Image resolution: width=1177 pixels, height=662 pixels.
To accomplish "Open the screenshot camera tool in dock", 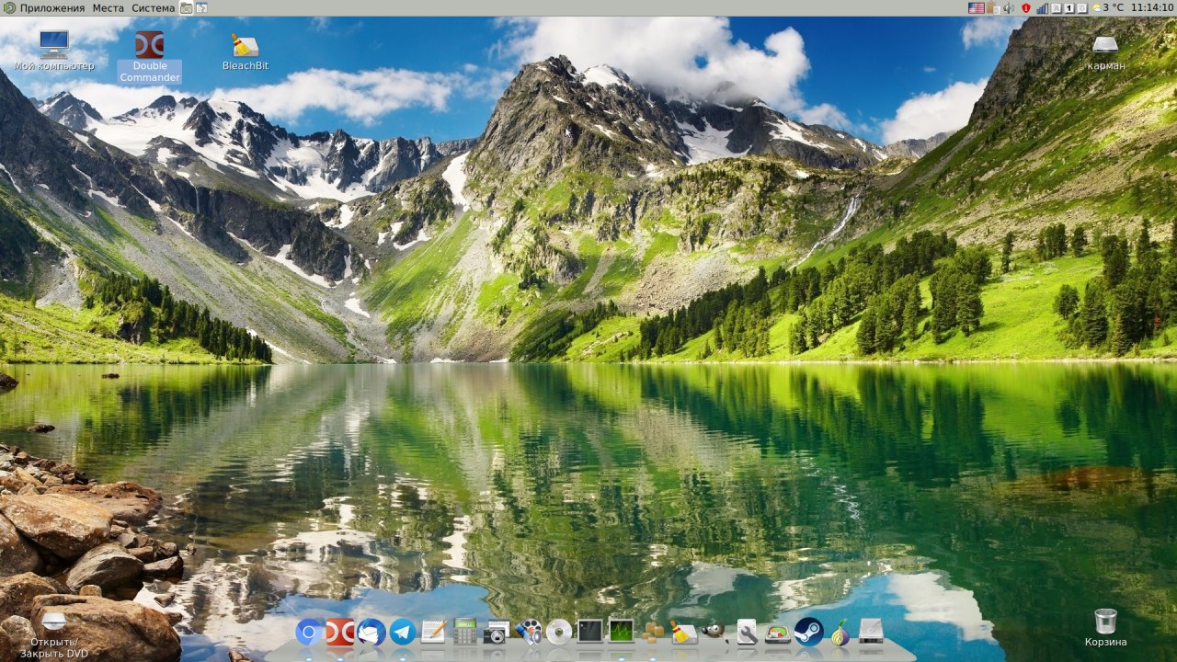I will coord(496,632).
